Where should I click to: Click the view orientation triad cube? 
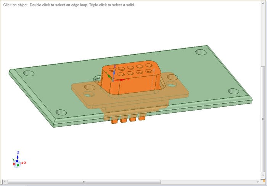point(17,164)
